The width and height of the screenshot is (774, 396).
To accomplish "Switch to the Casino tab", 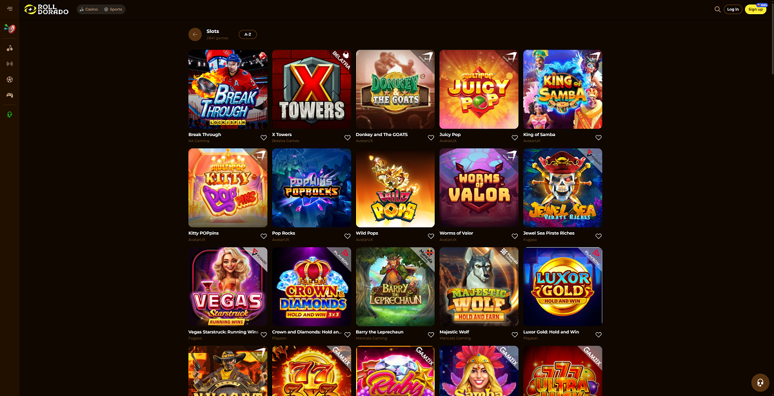I will [x=89, y=10].
